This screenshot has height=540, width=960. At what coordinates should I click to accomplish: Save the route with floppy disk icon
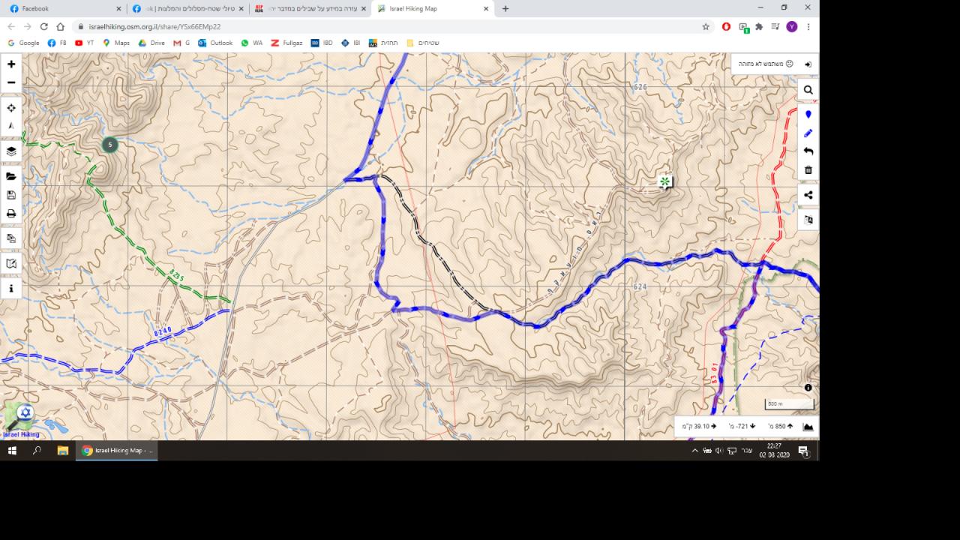click(x=11, y=195)
